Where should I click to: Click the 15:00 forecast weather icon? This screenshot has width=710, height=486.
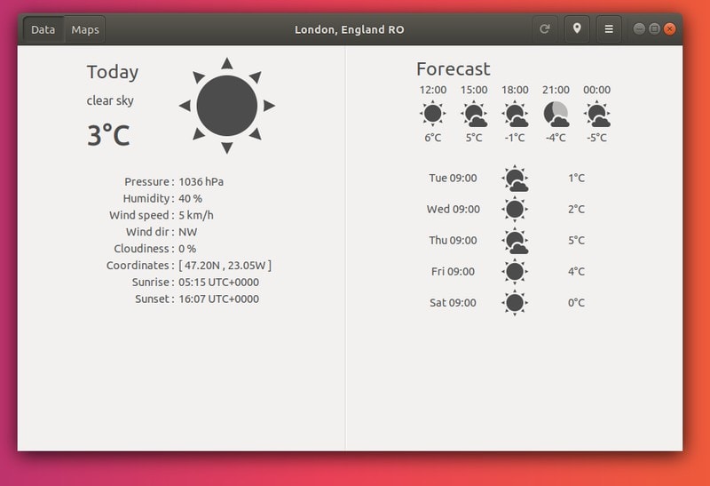[474, 115]
